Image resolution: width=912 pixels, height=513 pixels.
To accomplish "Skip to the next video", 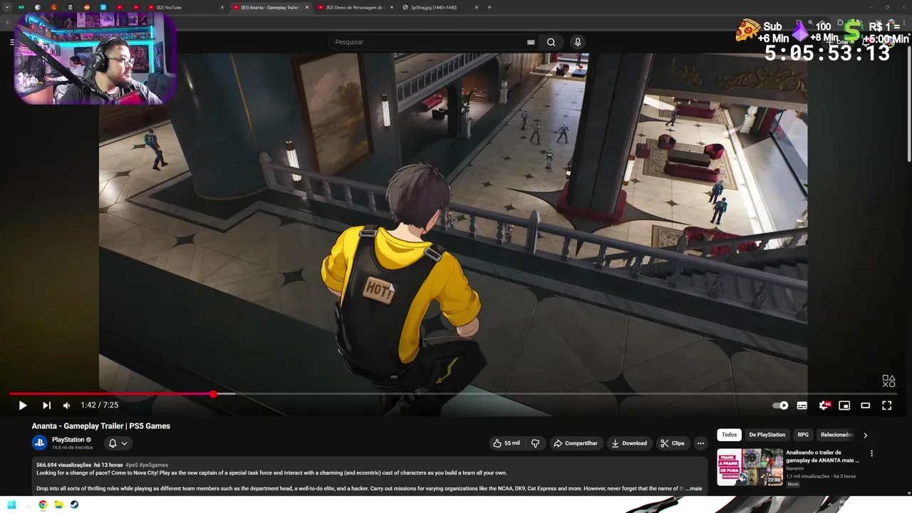I will 46,405.
